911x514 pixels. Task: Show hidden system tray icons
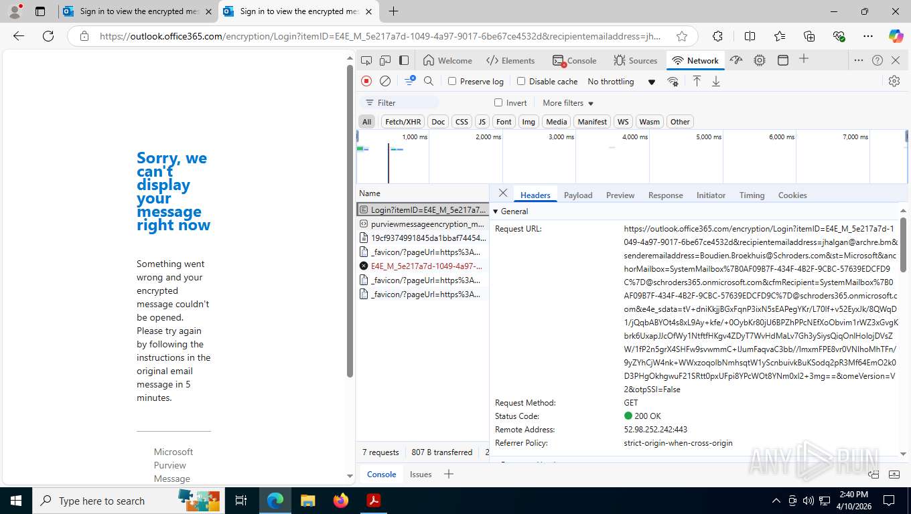pyautogui.click(x=776, y=501)
